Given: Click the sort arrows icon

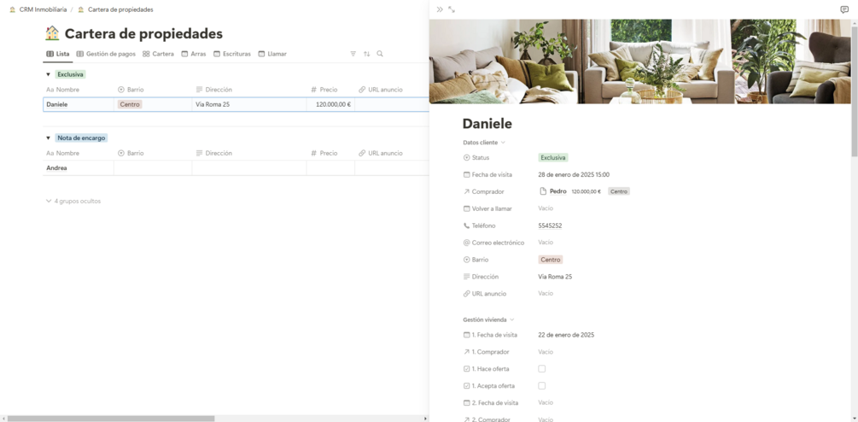Looking at the screenshot, I should pos(366,54).
